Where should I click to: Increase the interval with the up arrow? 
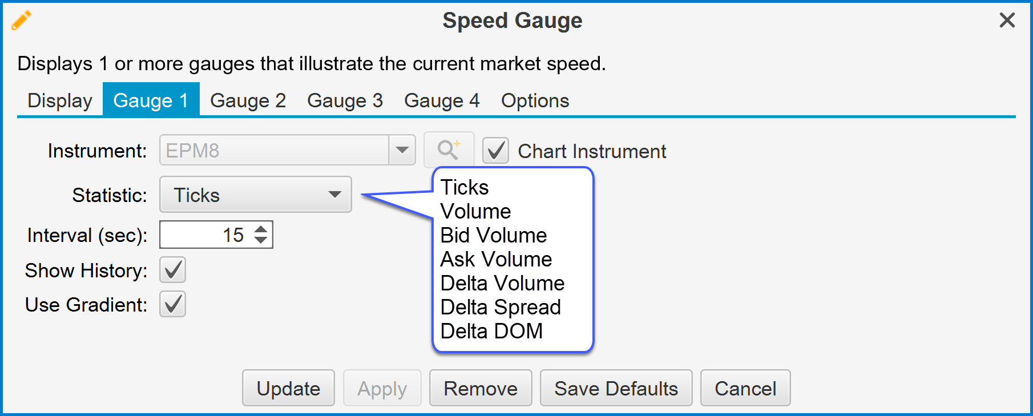[x=261, y=229]
